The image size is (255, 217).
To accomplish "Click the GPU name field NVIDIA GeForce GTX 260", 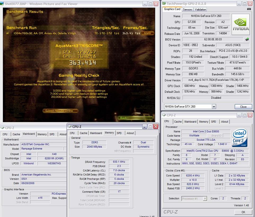I will coord(206,16).
